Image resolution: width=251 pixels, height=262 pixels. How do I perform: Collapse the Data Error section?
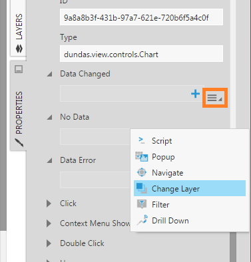pos(49,160)
